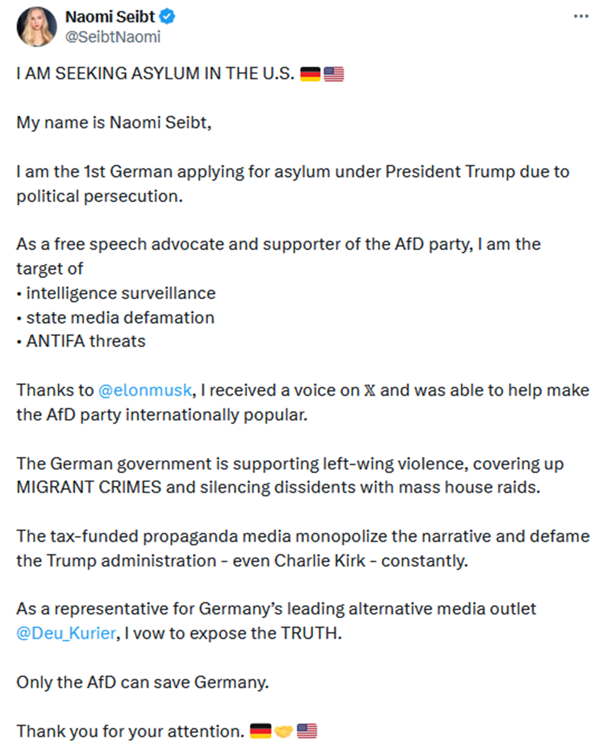This screenshot has height=746, width=603.
Task: Click the Naomi Seibt display name
Action: coord(110,17)
